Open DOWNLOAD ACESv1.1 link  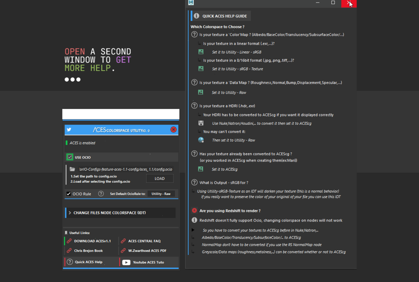pos(92,241)
